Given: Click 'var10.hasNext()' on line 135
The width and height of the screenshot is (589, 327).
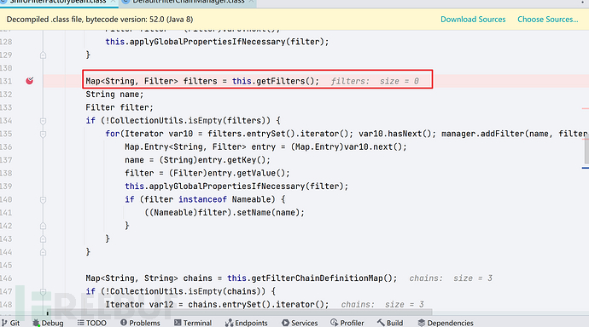Looking at the screenshot, I should [394, 134].
